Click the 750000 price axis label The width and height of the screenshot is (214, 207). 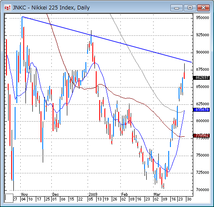(202, 155)
